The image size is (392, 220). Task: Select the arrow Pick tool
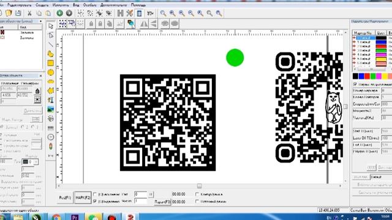[51, 26]
